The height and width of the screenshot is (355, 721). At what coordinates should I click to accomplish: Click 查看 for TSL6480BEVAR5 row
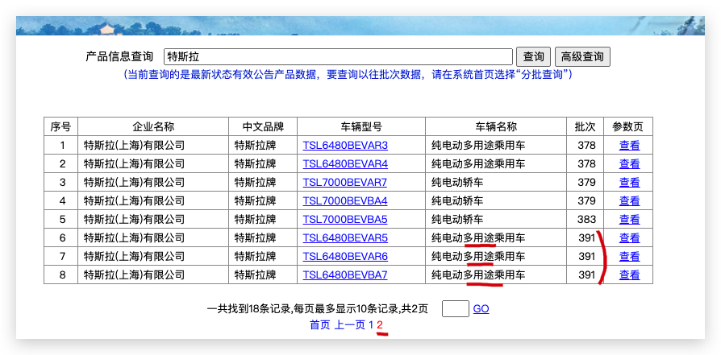[x=629, y=238]
